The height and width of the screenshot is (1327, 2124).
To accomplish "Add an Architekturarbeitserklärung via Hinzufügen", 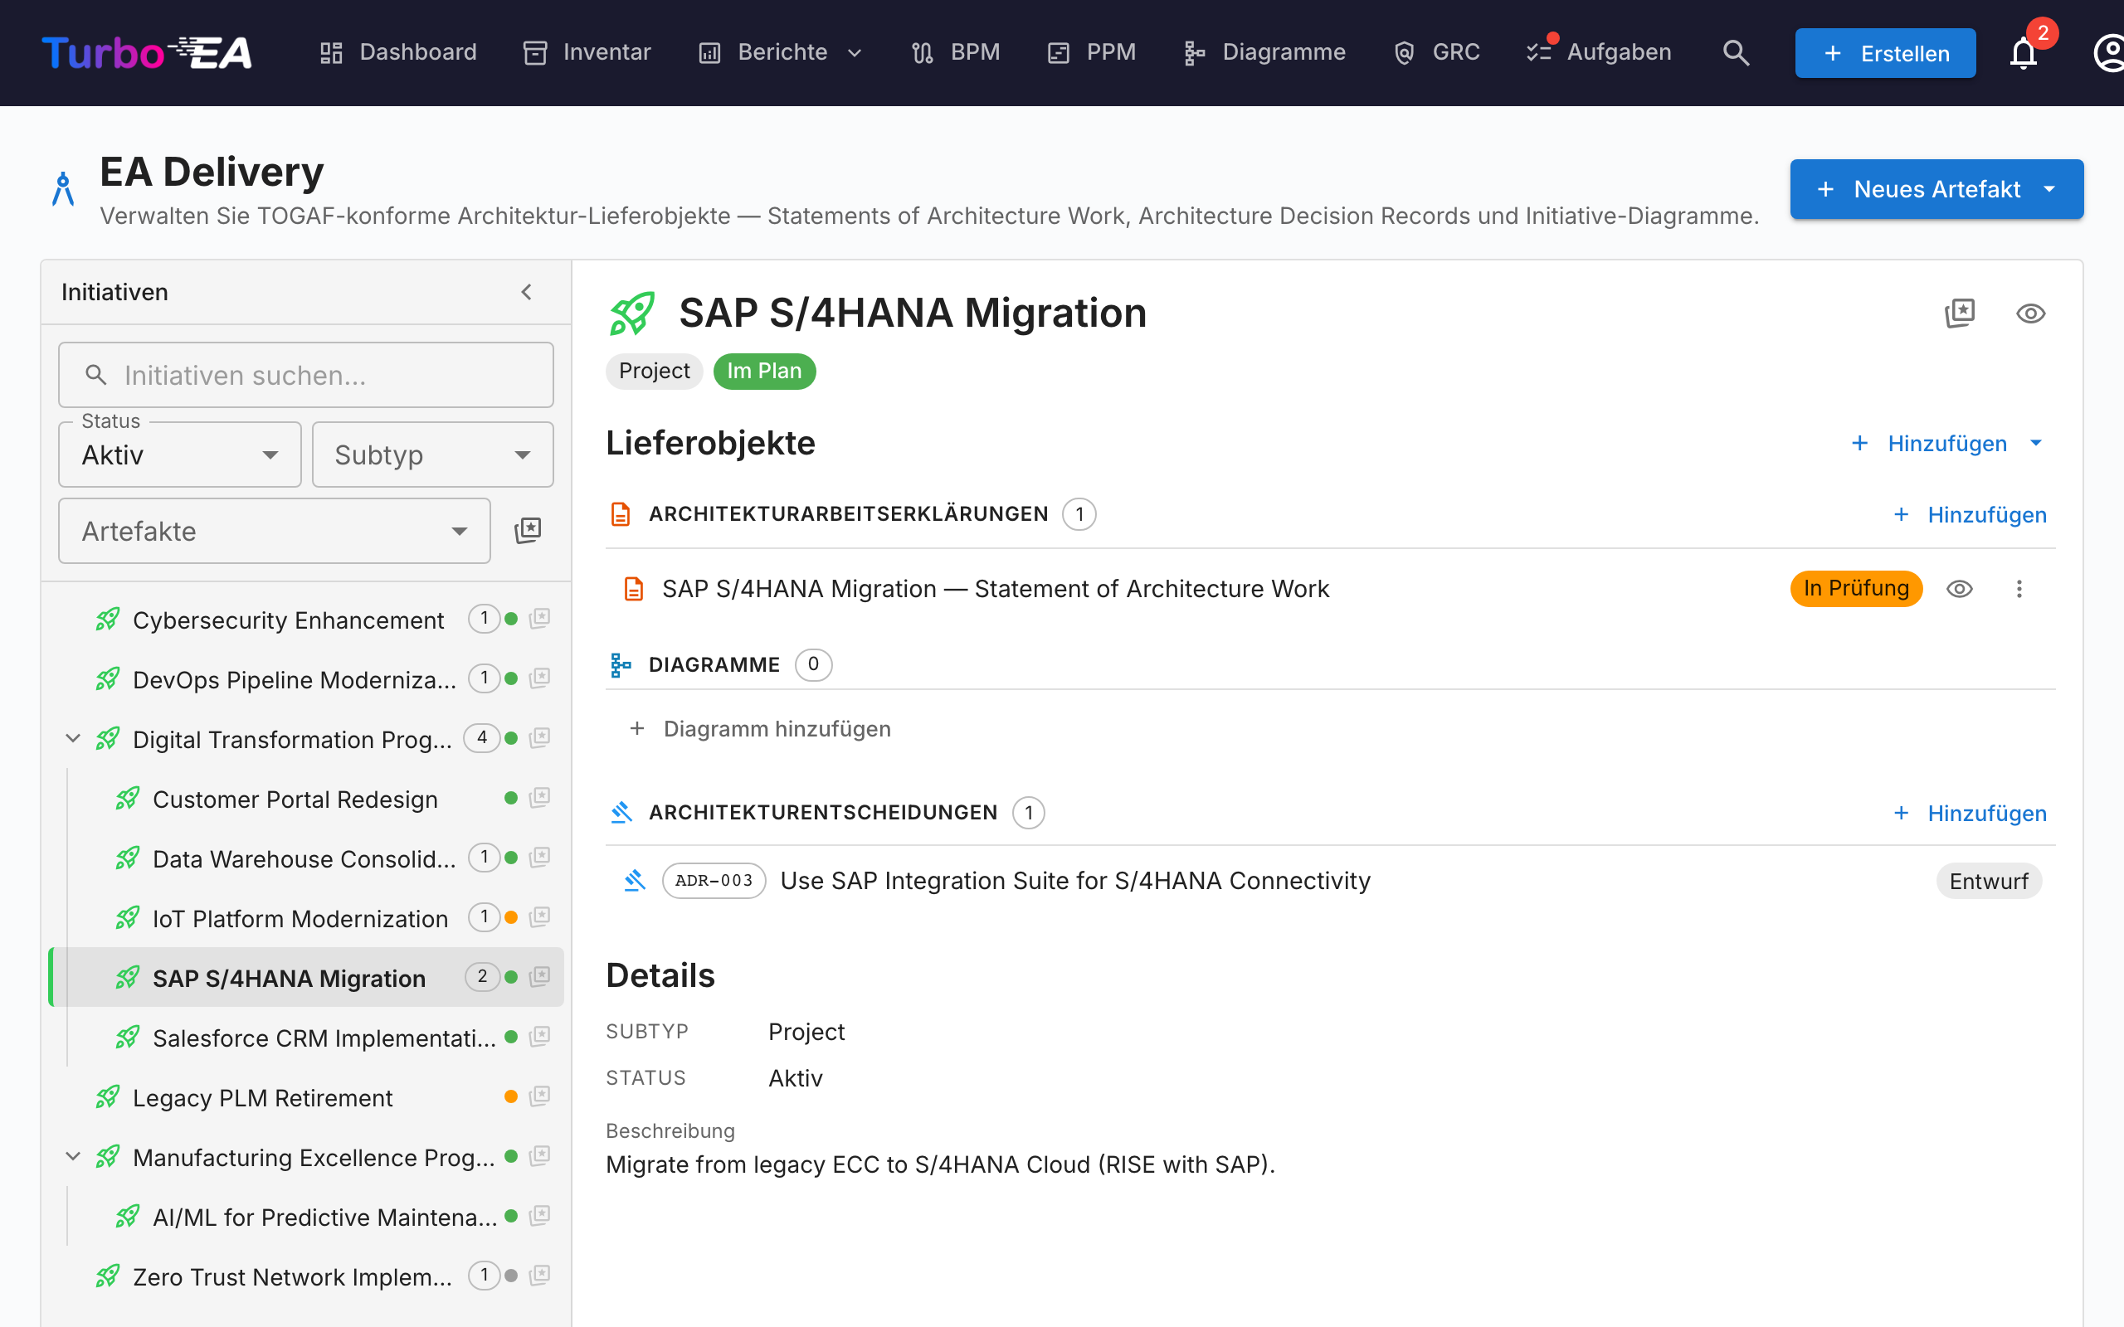I will pyautogui.click(x=1970, y=515).
